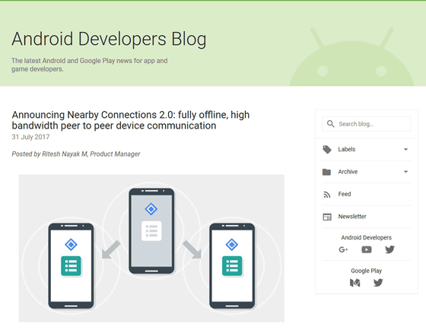Open the Archive menu item
Viewport: 426px width, 330px height.
[x=367, y=172]
